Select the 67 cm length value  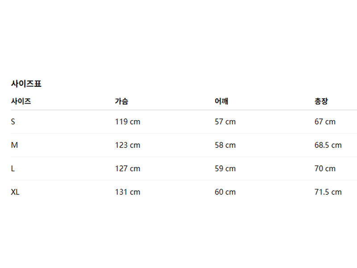[325, 121]
